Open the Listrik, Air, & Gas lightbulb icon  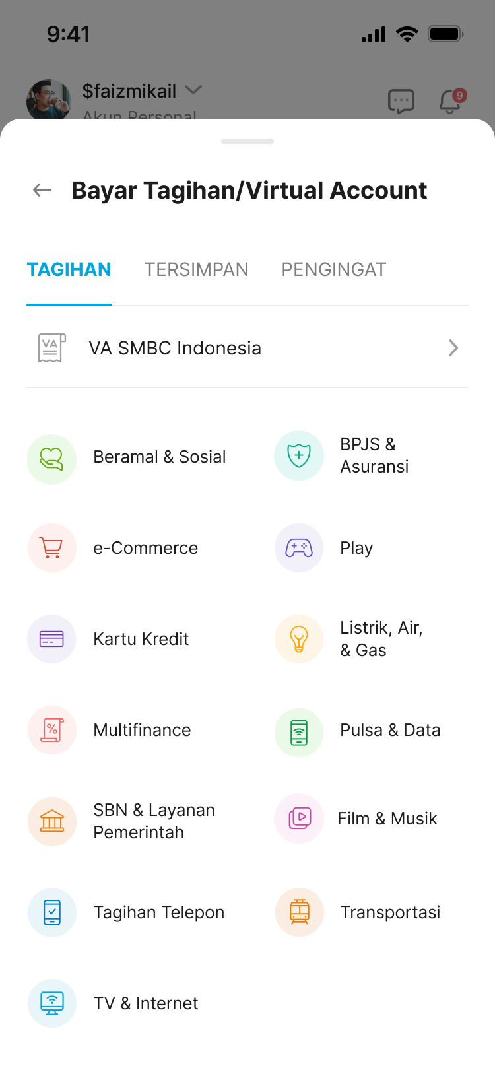(299, 639)
